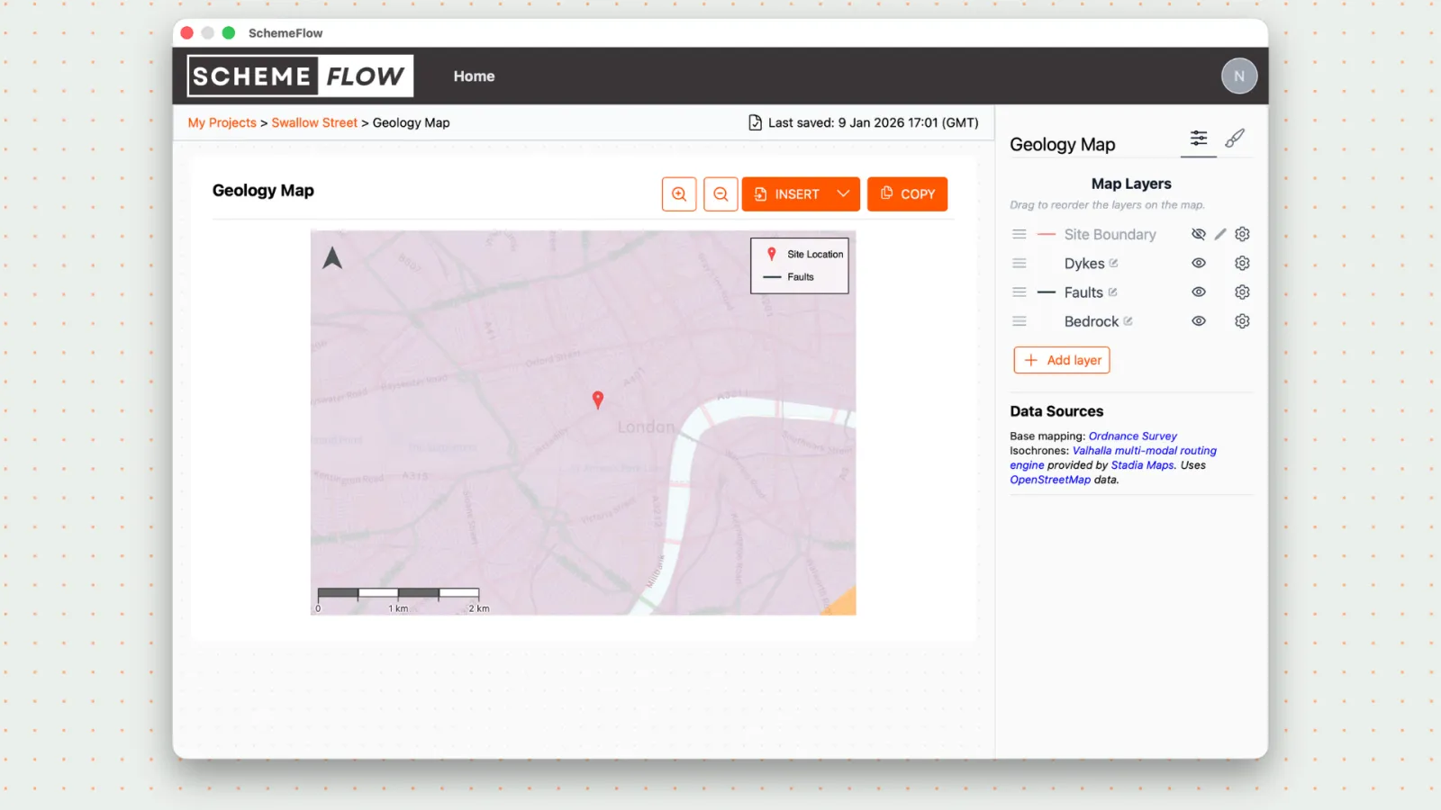Open Dykes layer settings gear
This screenshot has height=810, width=1441.
(1242, 263)
